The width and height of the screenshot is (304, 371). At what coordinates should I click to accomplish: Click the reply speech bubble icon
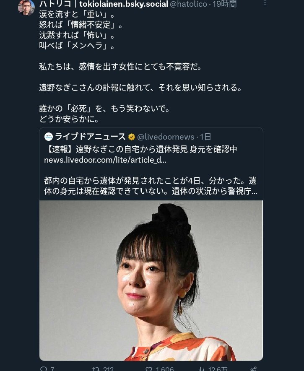point(44,369)
